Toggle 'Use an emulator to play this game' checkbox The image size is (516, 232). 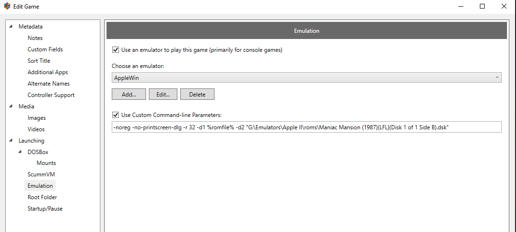click(x=116, y=50)
